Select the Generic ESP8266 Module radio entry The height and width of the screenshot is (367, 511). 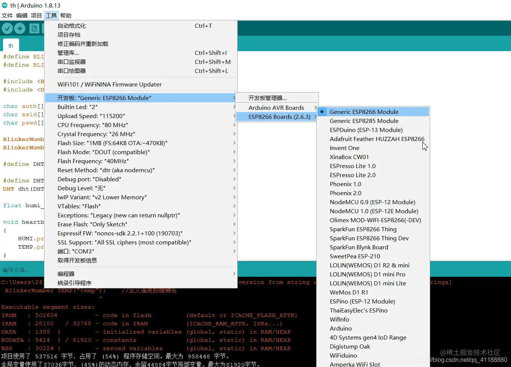tap(373, 112)
